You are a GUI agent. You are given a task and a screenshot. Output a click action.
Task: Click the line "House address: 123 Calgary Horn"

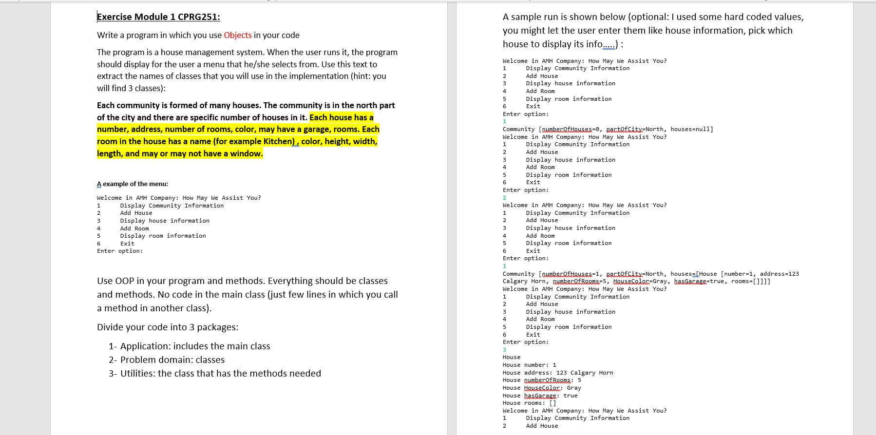[x=558, y=373]
